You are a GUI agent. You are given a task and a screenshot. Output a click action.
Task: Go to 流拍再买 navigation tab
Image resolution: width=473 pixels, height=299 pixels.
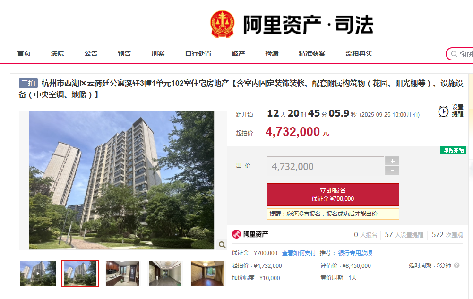tap(359, 54)
